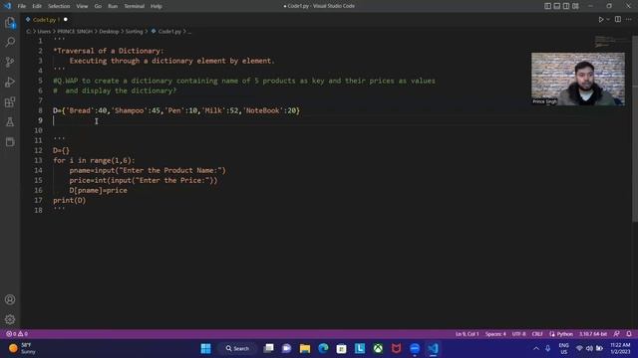Screen dimensions: 638x358
Task: Open the Search view in activity bar
Action: coord(10,42)
